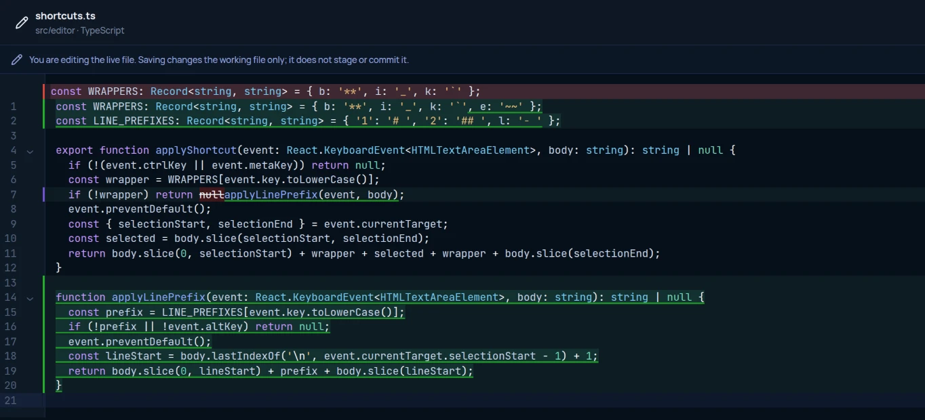Viewport: 925px width, 420px height.
Task: Click event.preventDefault() on line 8
Action: pyautogui.click(x=140, y=209)
